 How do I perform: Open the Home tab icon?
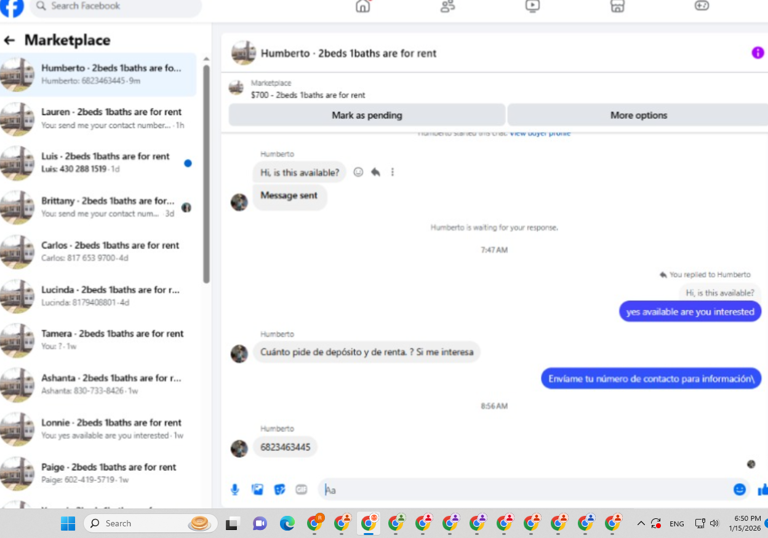point(363,6)
